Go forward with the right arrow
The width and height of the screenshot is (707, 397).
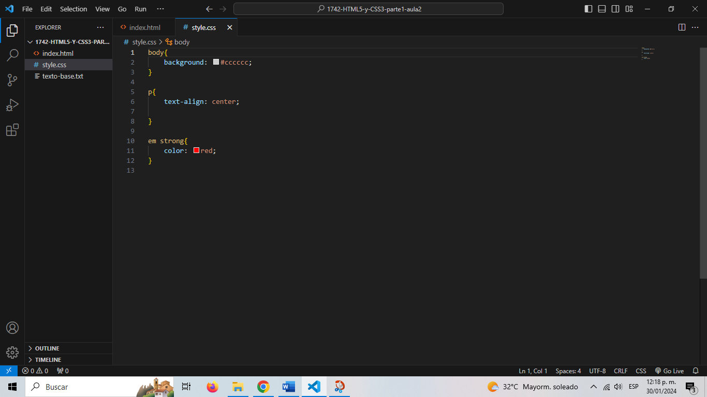[x=223, y=9]
